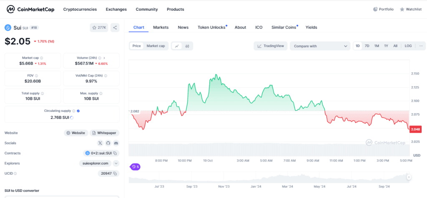427x198 pixels.
Task: Switch to the About tab
Action: tap(241, 27)
